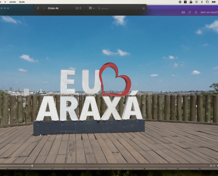Click the 00:10 time display
The height and width of the screenshot is (176, 218).
(212, 166)
